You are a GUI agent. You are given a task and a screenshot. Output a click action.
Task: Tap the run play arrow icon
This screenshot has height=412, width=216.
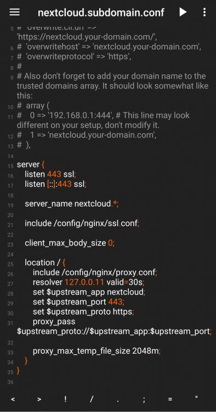point(183,12)
